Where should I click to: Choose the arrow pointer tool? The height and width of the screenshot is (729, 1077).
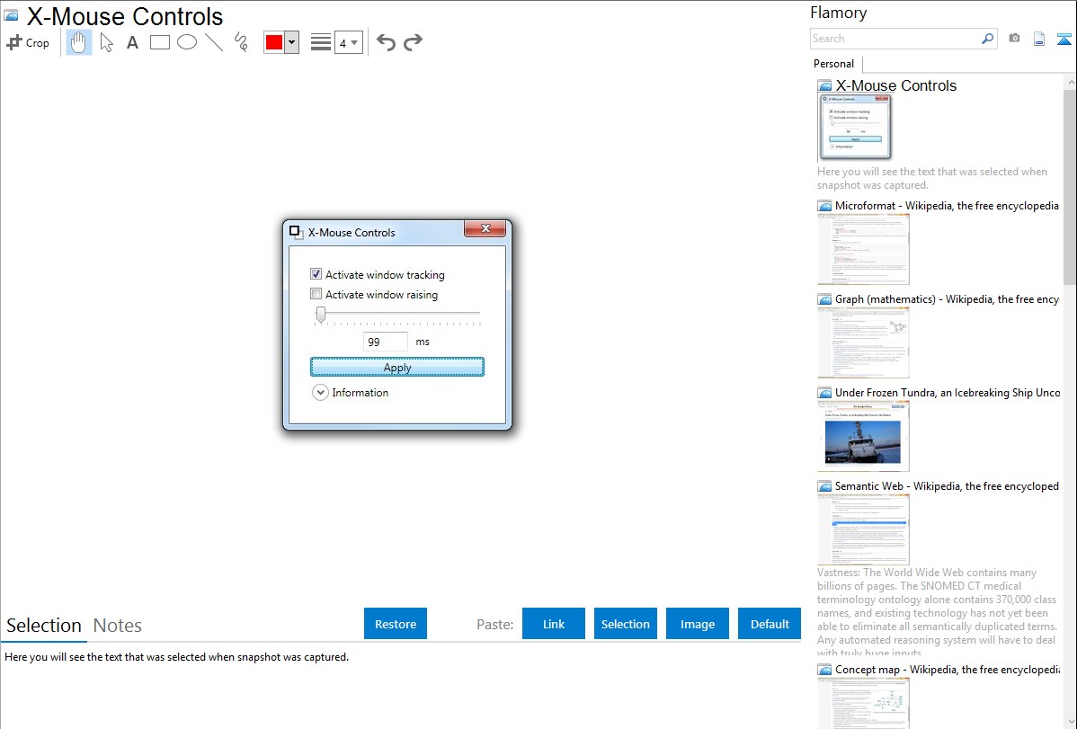(106, 42)
